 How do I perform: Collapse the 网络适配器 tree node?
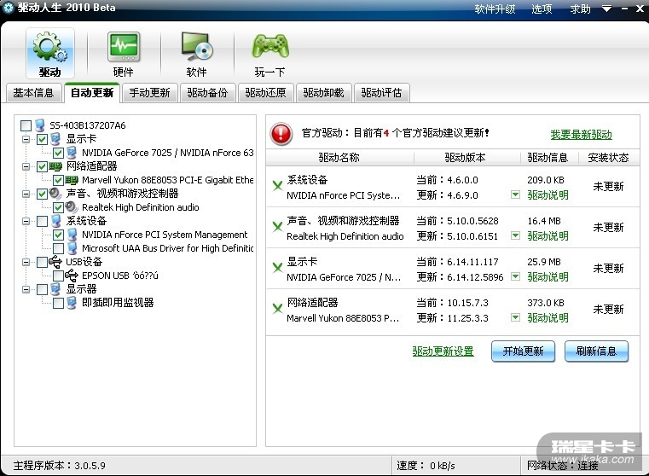tap(26, 166)
